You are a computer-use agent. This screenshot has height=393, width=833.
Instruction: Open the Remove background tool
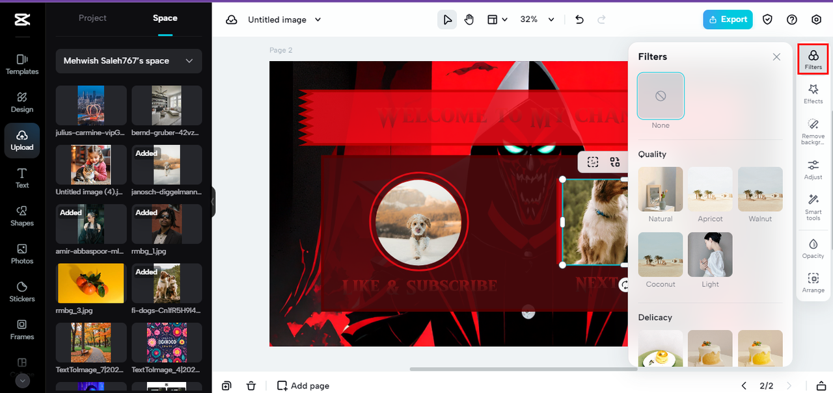coord(813,131)
